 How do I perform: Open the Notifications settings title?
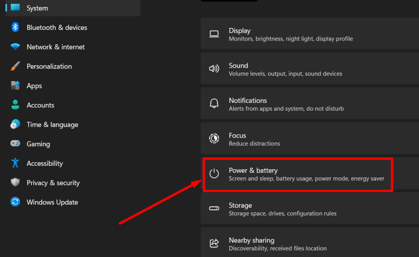pyautogui.click(x=248, y=101)
